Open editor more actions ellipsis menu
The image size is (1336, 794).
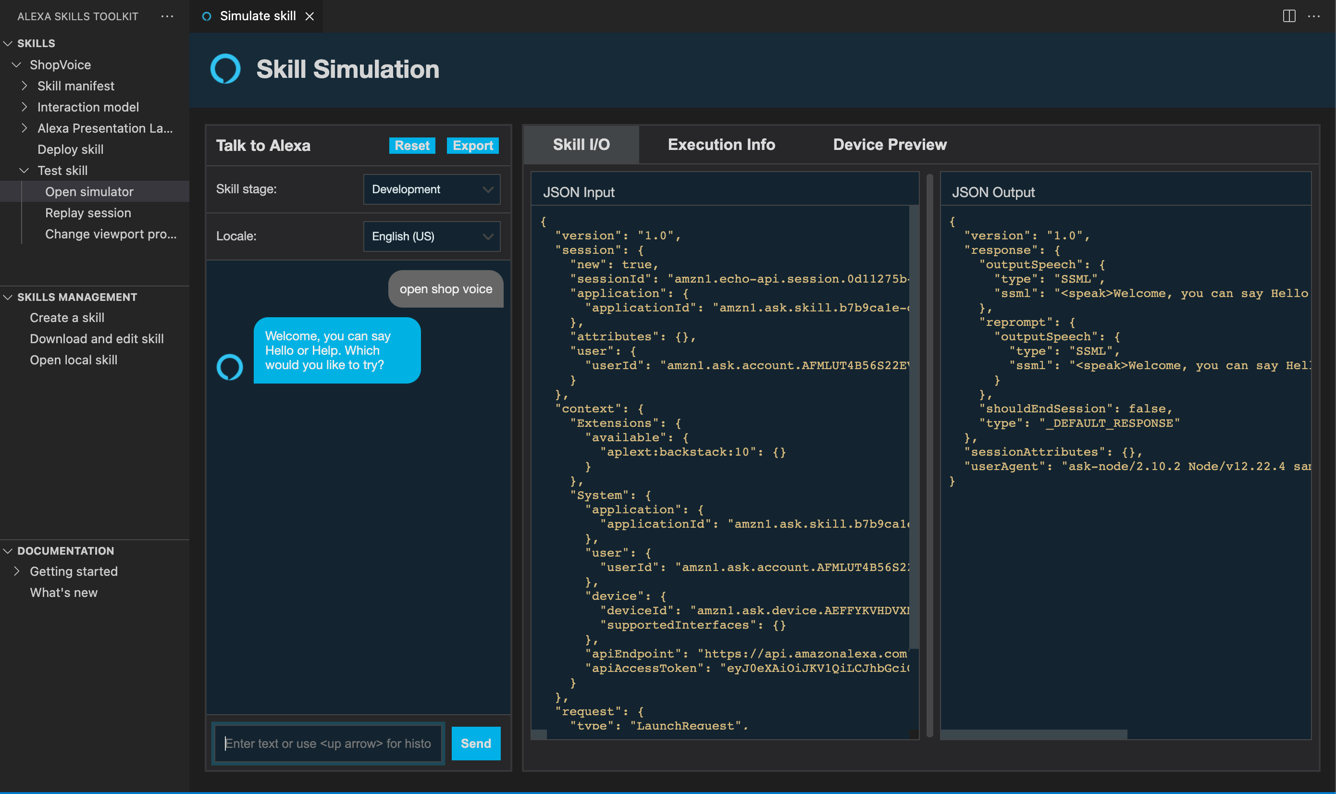tap(1313, 16)
